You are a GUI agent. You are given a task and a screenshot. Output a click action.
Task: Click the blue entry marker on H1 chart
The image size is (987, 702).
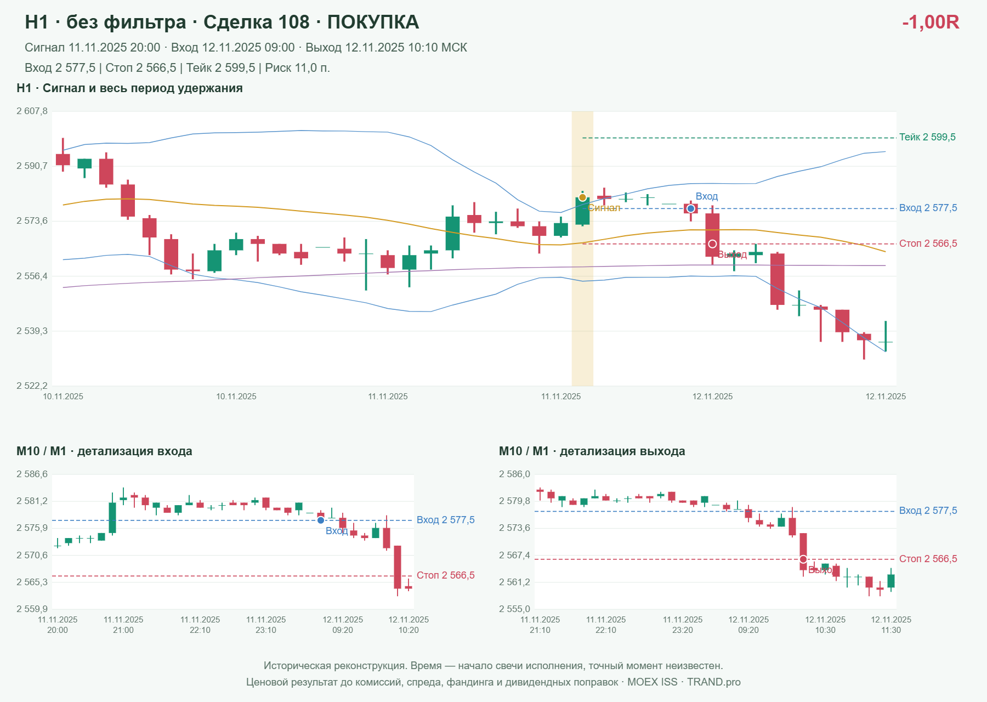(x=691, y=208)
